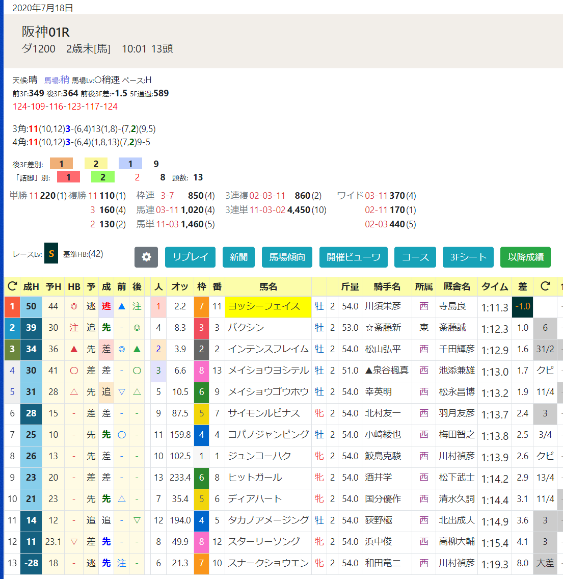
Task: Open the 3Fシート button
Action: tap(468, 257)
